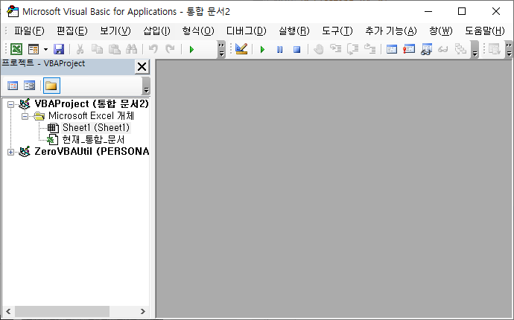Select Sheet1 (Sheet1) in project tree
The width and height of the screenshot is (514, 320).
96,127
